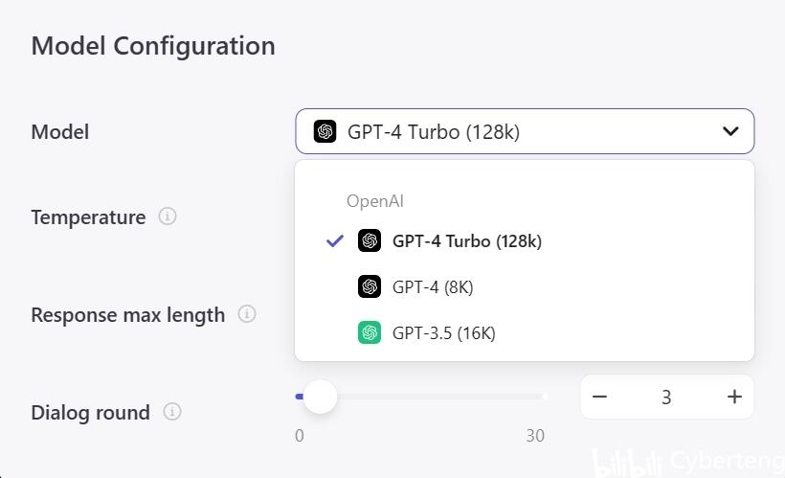The image size is (785, 478).
Task: Click the Dialog round slider handle
Action: (320, 396)
